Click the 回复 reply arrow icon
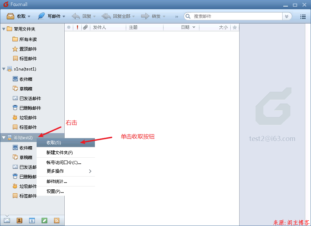 [x=76, y=16]
